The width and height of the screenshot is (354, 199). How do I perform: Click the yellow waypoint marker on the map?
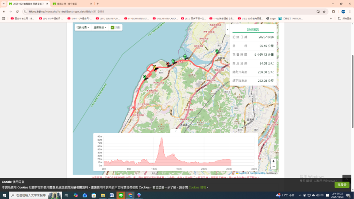point(154,67)
